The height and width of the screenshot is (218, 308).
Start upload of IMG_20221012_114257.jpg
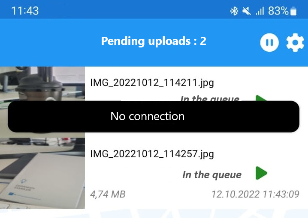coord(261,173)
